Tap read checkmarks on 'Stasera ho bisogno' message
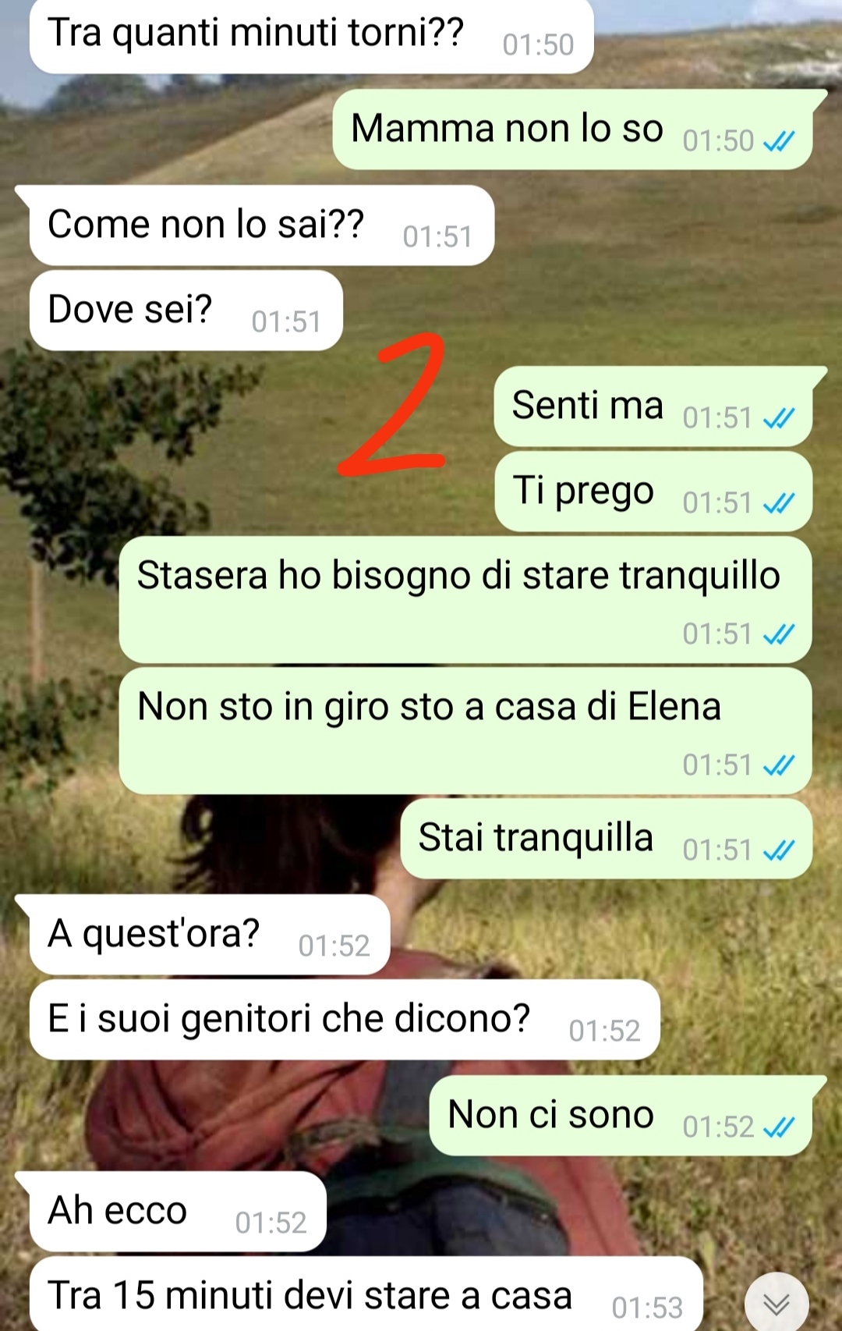 [x=779, y=634]
